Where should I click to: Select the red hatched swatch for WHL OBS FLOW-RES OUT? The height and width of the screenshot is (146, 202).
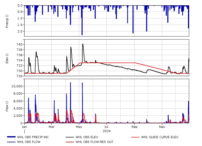click(x=70, y=142)
